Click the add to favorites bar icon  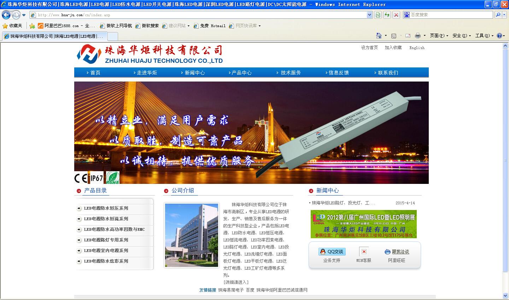pos(32,26)
